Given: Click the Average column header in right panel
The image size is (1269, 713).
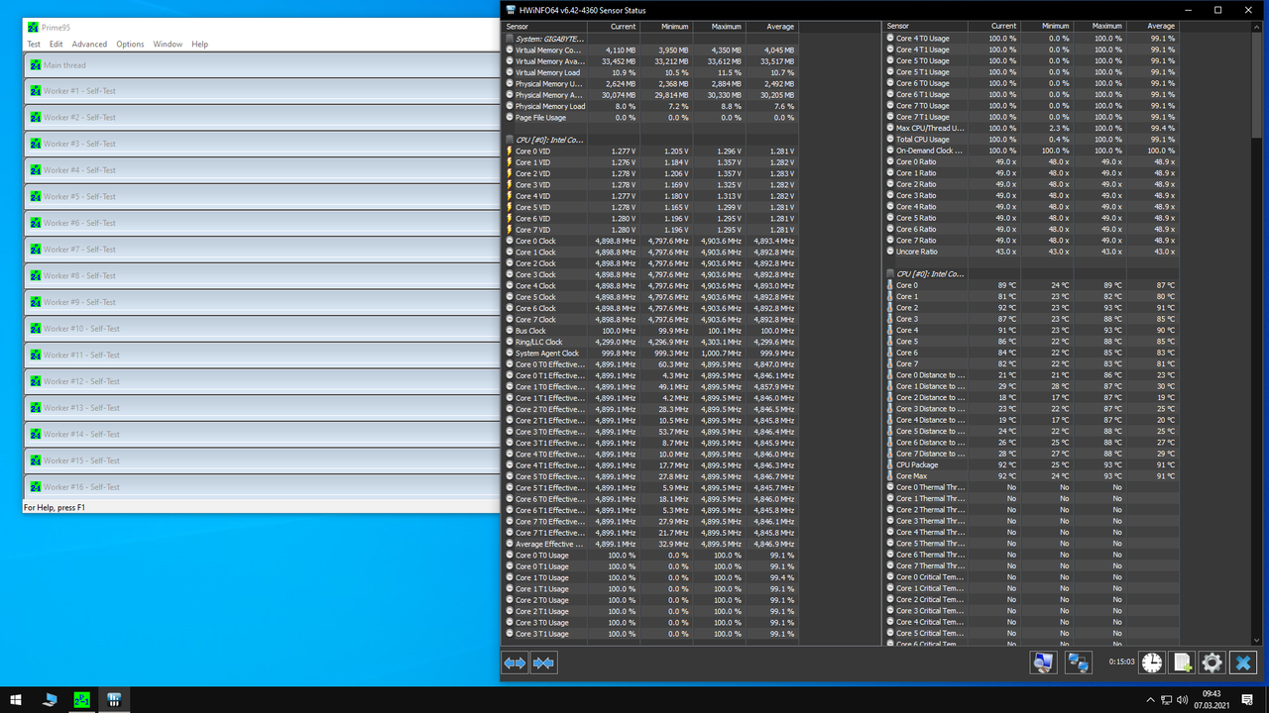Looking at the screenshot, I should click(1152, 27).
